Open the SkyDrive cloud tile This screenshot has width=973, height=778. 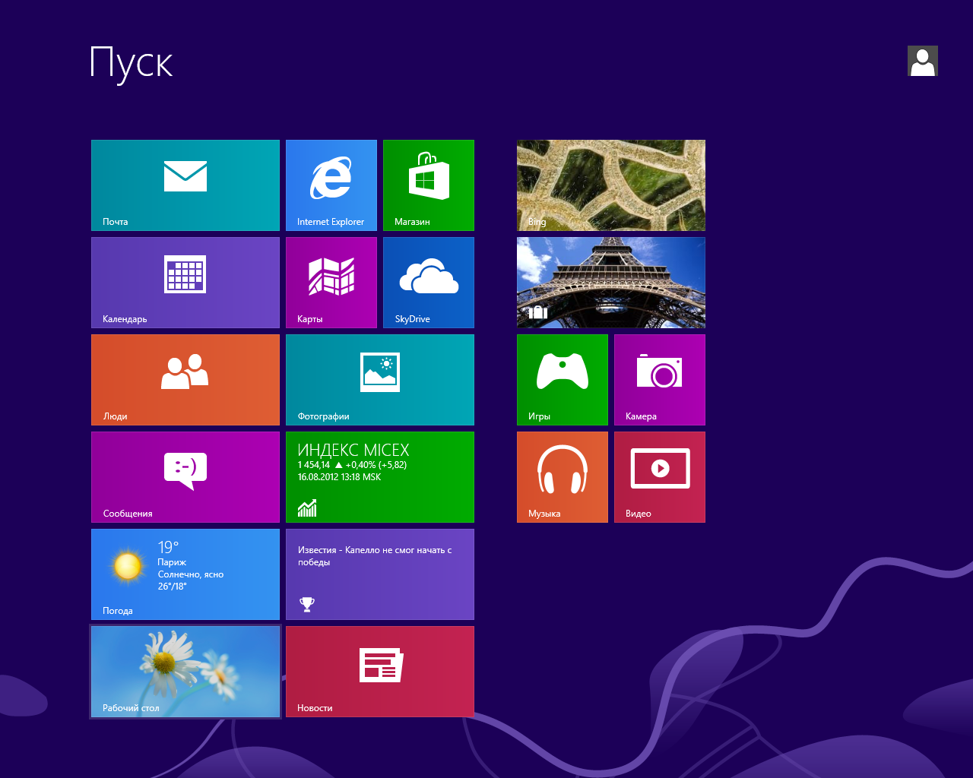[x=429, y=283]
